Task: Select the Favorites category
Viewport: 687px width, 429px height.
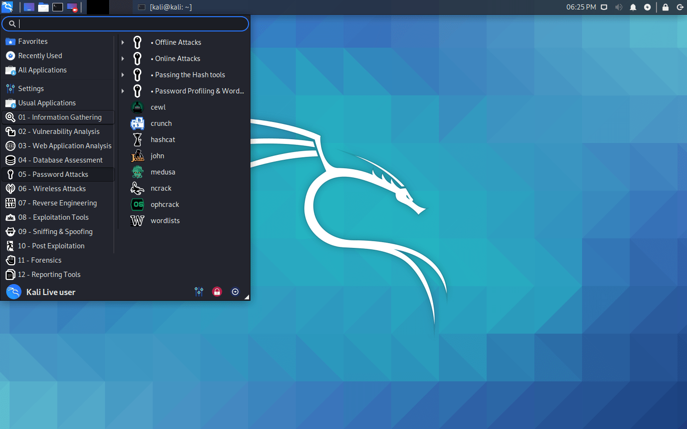Action: pos(58,41)
